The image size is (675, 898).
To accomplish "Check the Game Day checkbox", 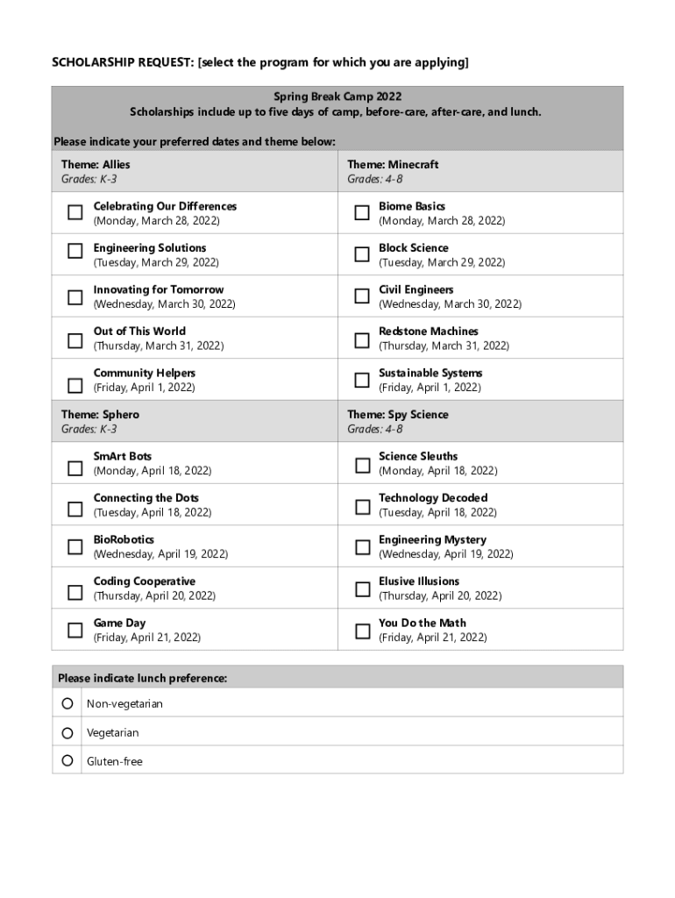I will [x=75, y=630].
